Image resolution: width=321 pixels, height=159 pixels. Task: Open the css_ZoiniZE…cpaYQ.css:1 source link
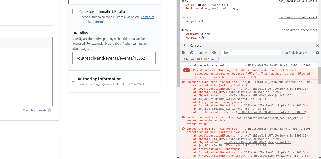pyautogui.click(x=298, y=17)
